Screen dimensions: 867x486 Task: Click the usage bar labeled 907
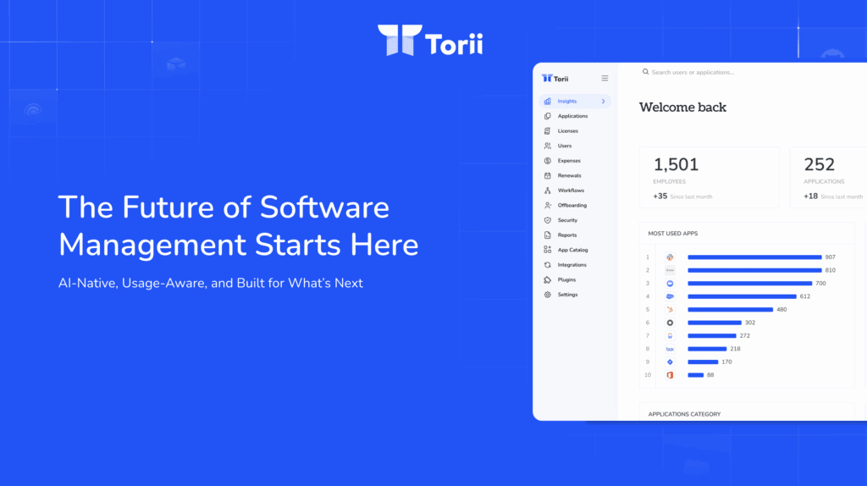click(x=754, y=257)
